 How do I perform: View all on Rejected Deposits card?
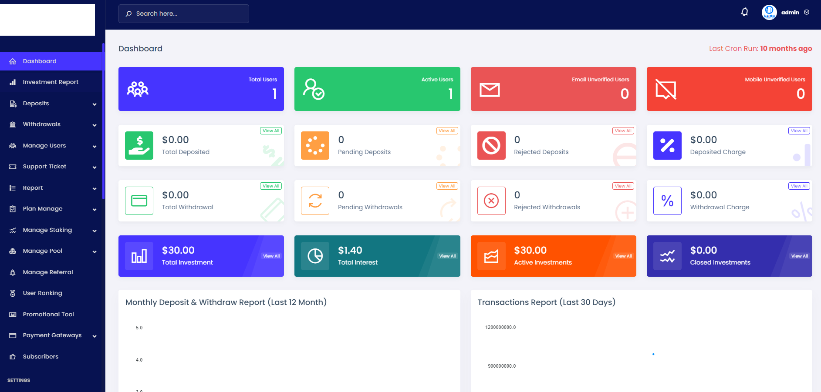tap(623, 131)
